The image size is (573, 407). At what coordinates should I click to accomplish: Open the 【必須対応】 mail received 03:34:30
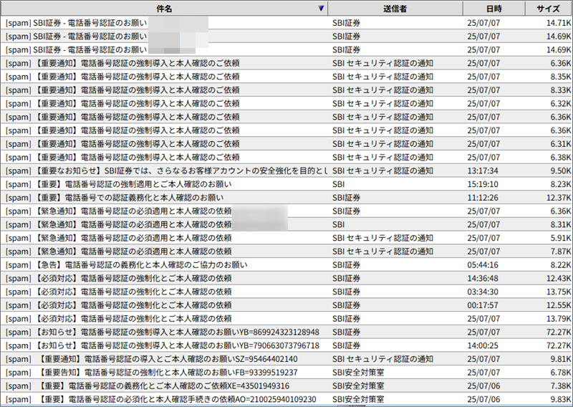(x=286, y=292)
